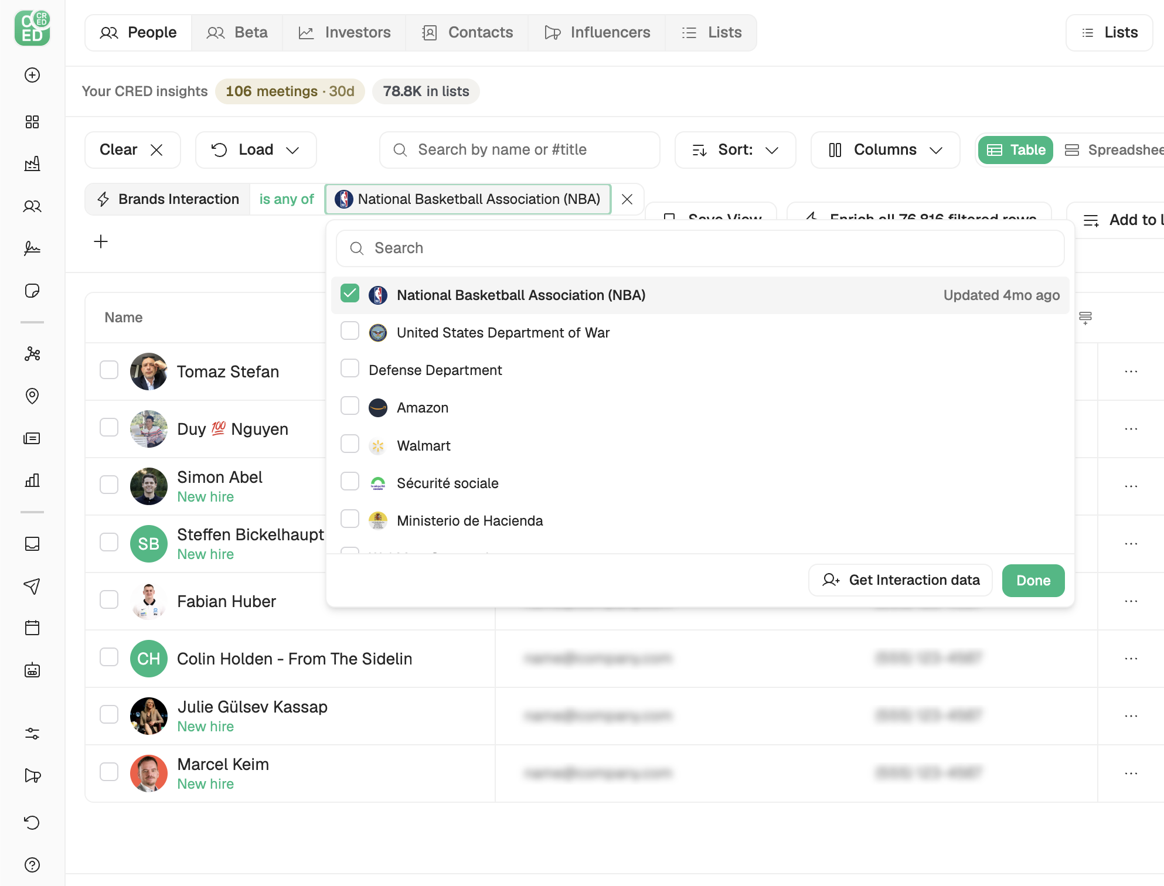Switch to Spreadsheet view
1164x886 pixels.
pos(1114,150)
